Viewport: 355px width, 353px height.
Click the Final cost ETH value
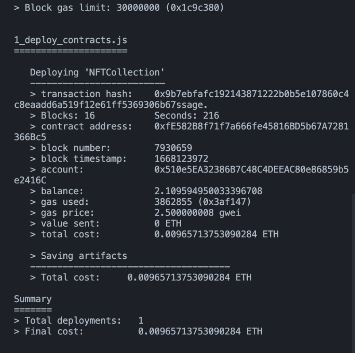click(x=200, y=331)
